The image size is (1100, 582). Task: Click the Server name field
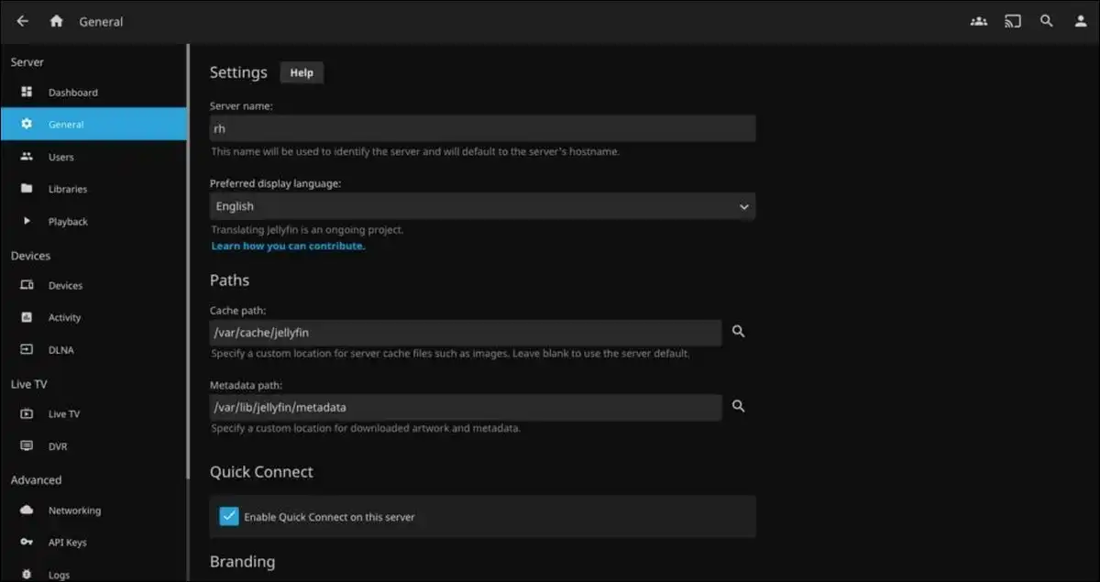coord(482,128)
